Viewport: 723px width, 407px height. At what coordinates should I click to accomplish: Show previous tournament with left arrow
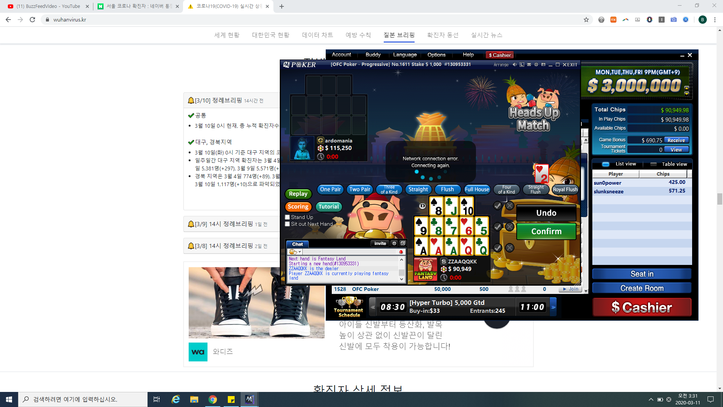click(x=372, y=307)
